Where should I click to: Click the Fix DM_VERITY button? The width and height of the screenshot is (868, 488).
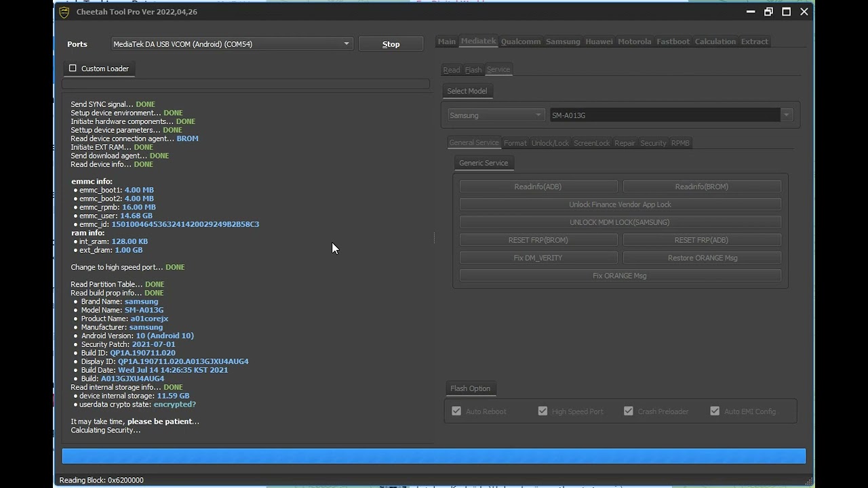tap(538, 258)
